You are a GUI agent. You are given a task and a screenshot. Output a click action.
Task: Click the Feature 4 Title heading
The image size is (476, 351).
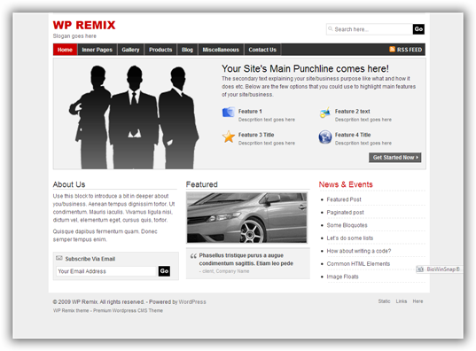(353, 135)
